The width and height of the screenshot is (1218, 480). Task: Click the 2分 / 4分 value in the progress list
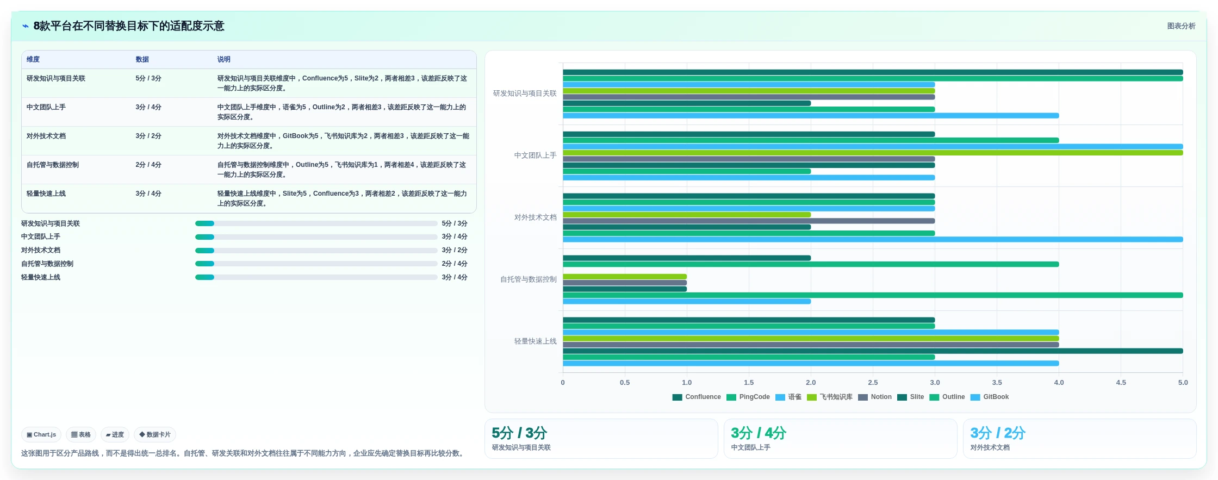(455, 264)
